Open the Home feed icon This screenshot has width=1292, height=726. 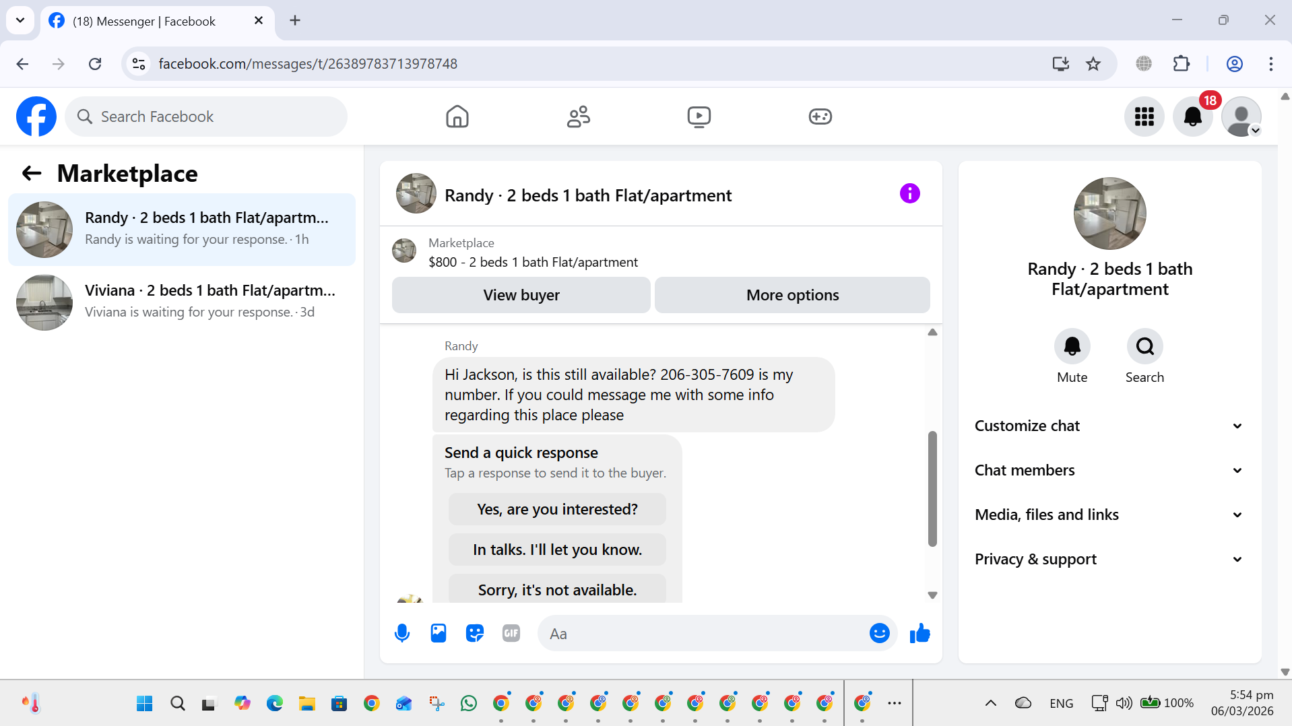point(457,117)
